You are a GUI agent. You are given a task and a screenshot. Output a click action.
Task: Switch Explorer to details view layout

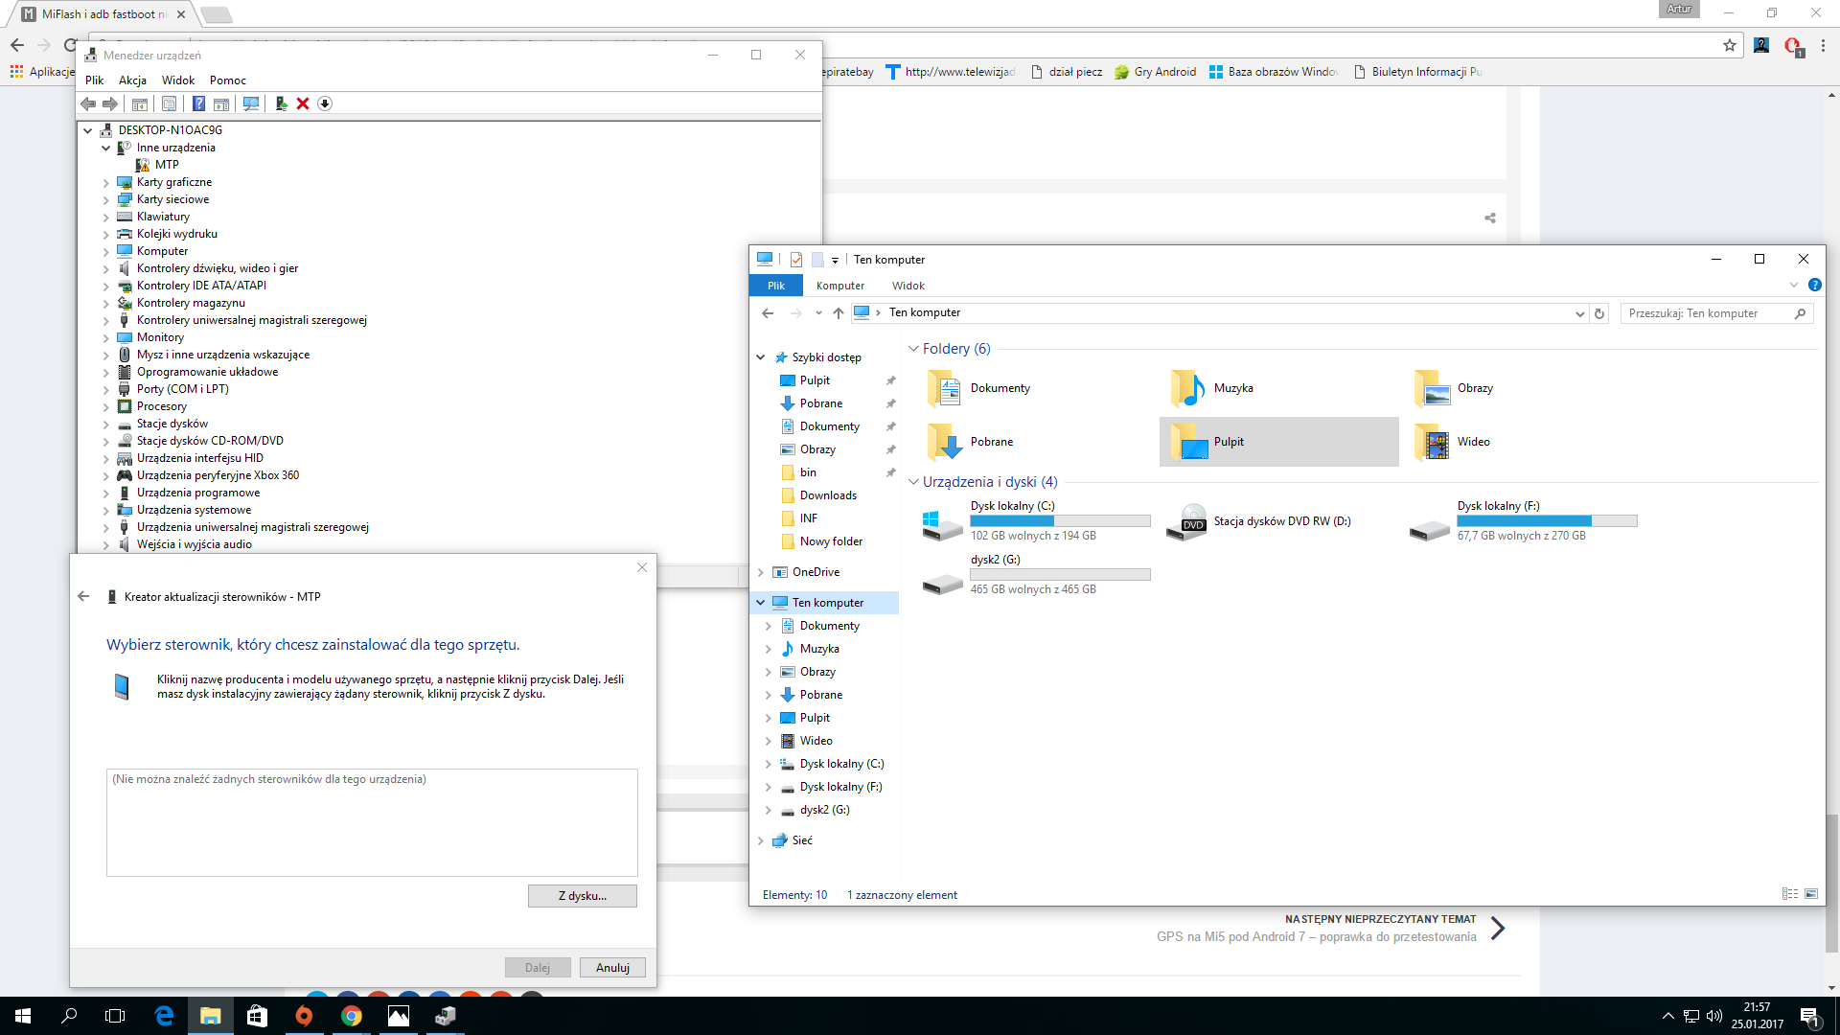pos(1789,894)
